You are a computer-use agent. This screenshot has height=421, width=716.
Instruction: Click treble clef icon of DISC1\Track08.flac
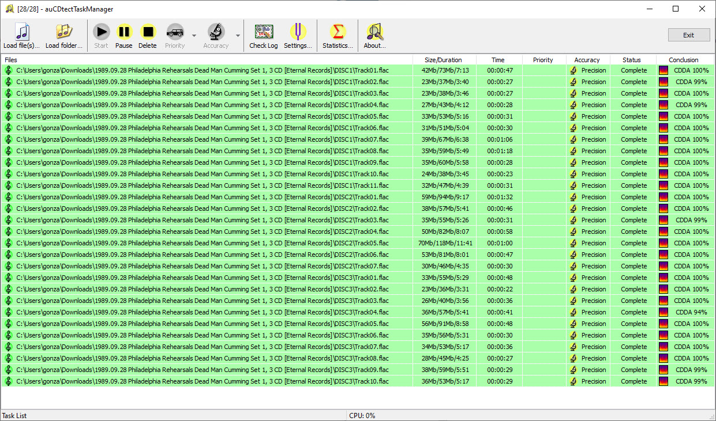(9, 151)
